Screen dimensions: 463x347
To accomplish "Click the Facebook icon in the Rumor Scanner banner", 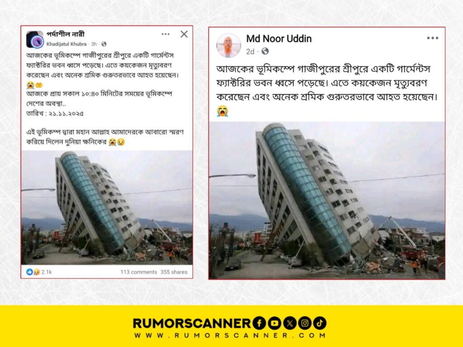I will (259, 323).
